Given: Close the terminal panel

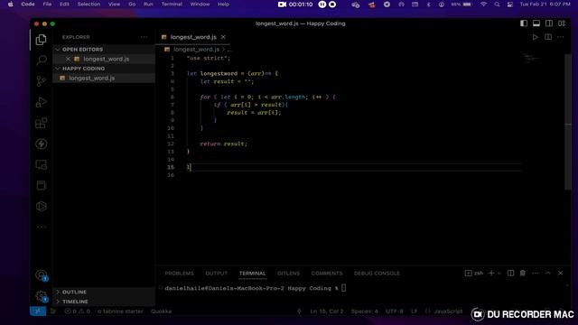Looking at the screenshot, I should (x=560, y=273).
